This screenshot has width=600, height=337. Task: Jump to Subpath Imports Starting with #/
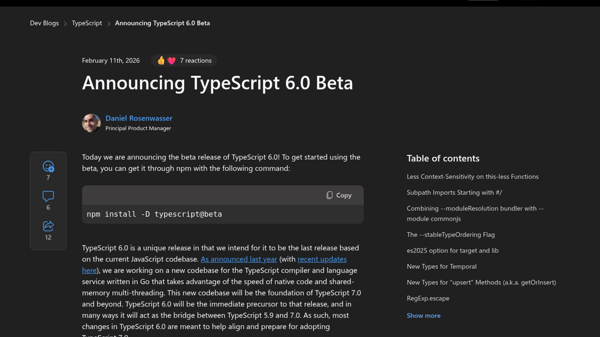[x=454, y=193]
